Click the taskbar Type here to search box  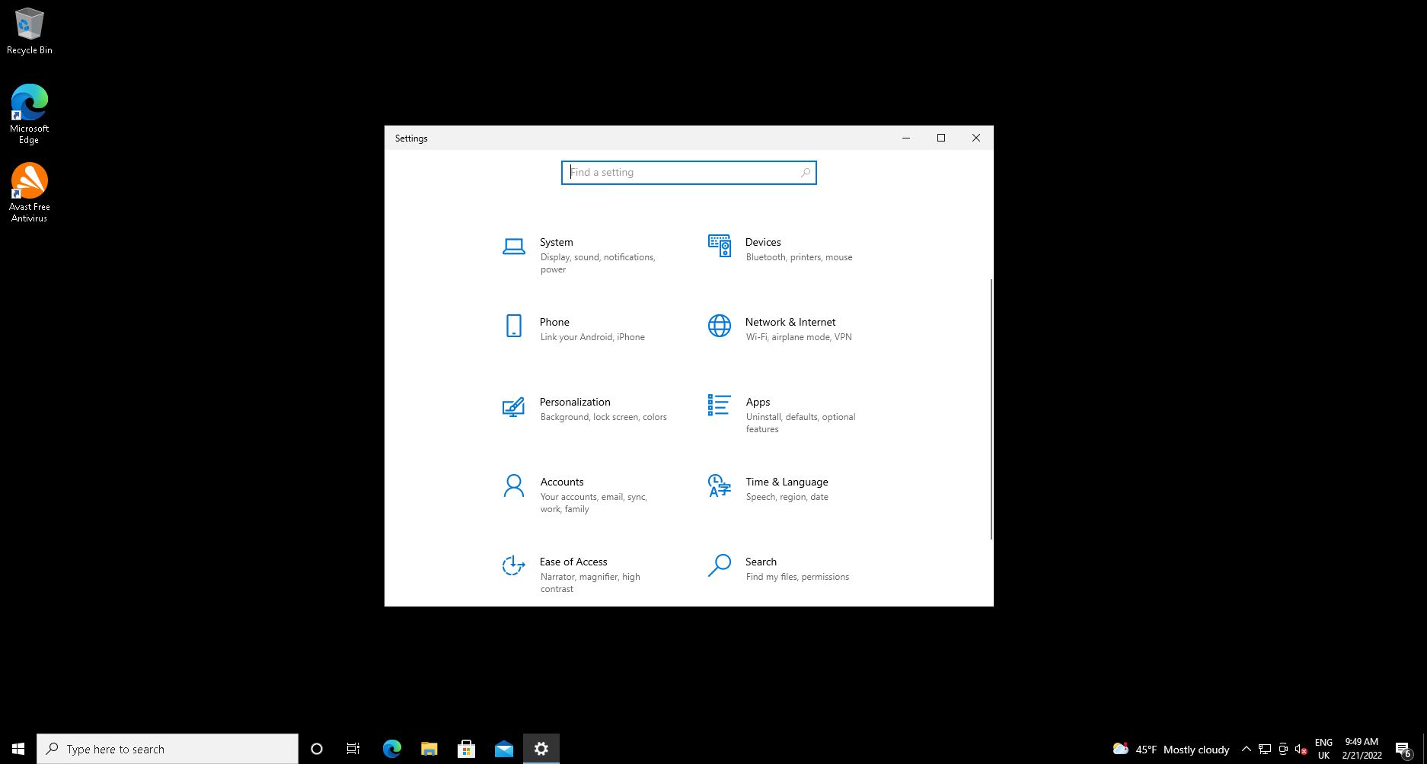pos(168,749)
